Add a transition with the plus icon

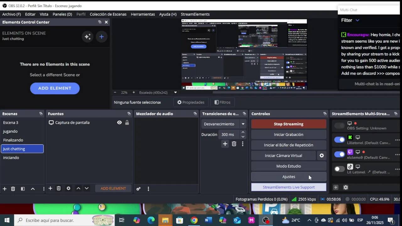tap(225, 144)
